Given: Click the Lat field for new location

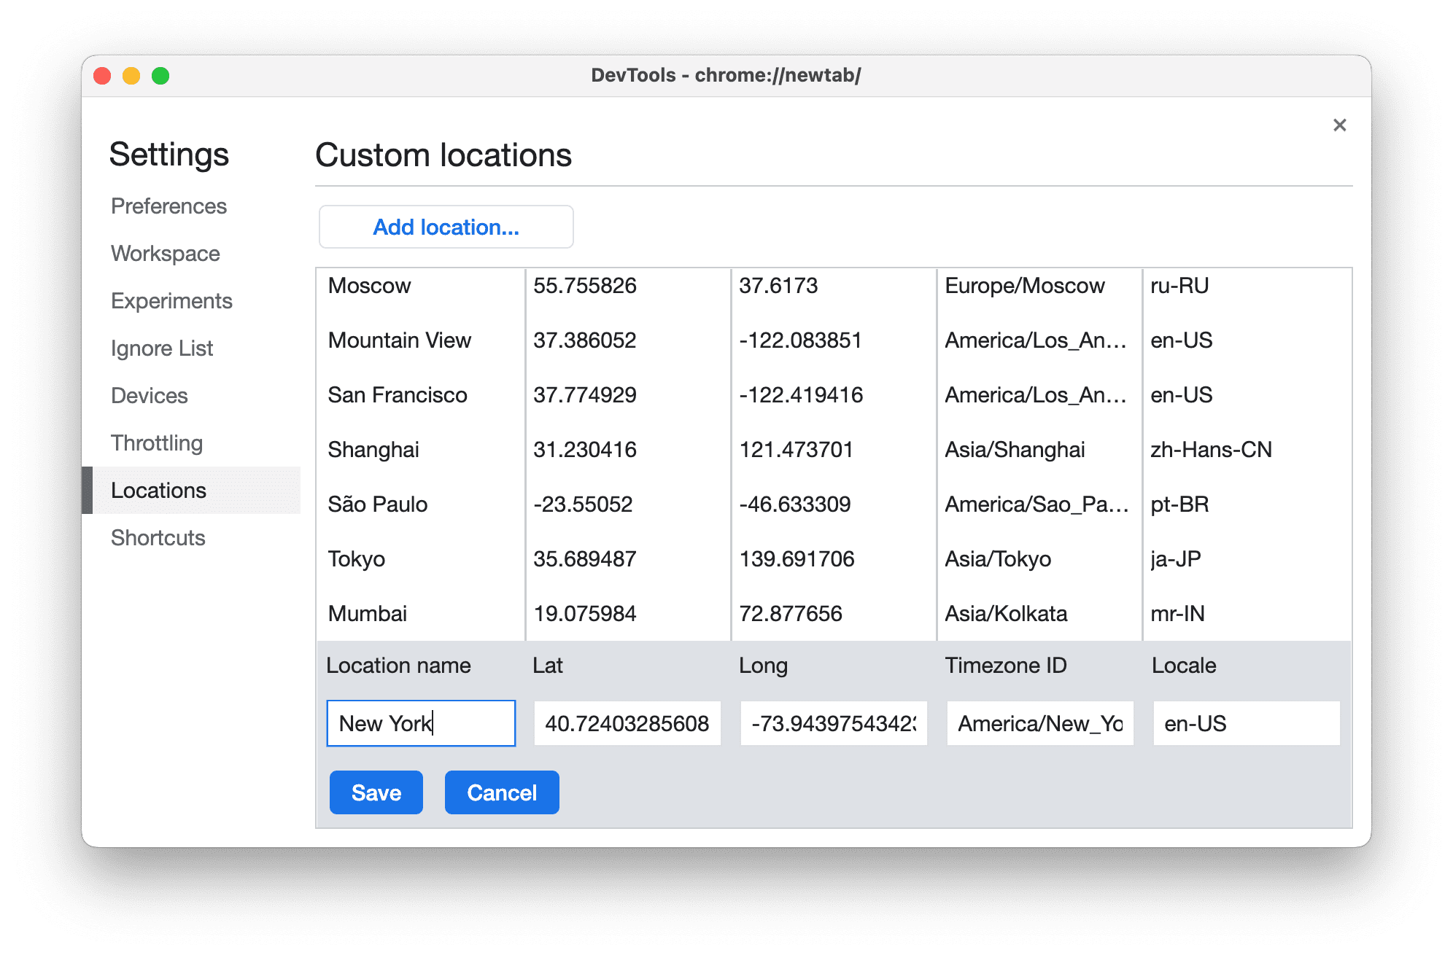Looking at the screenshot, I should pyautogui.click(x=623, y=725).
